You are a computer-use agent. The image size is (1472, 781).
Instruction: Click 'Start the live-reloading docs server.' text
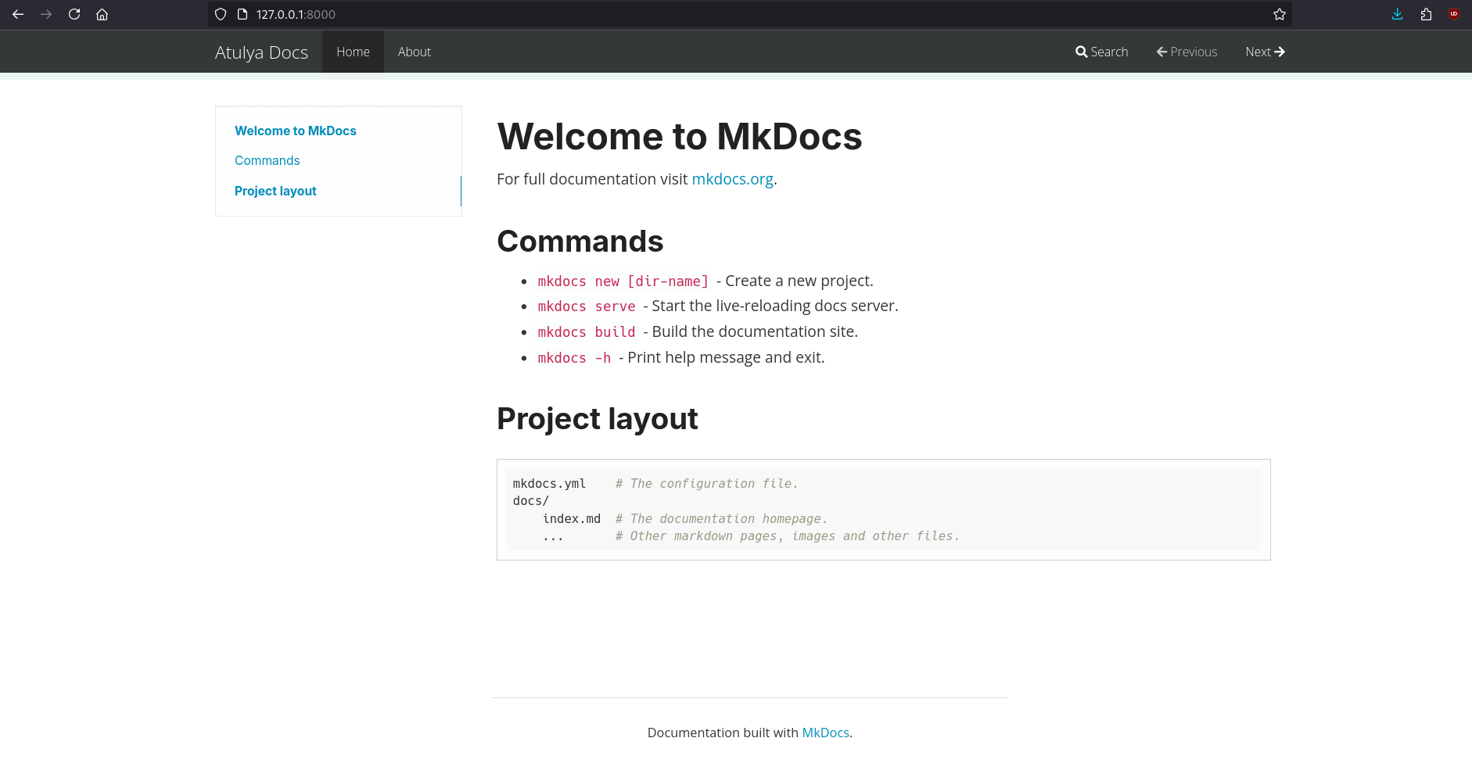click(775, 306)
